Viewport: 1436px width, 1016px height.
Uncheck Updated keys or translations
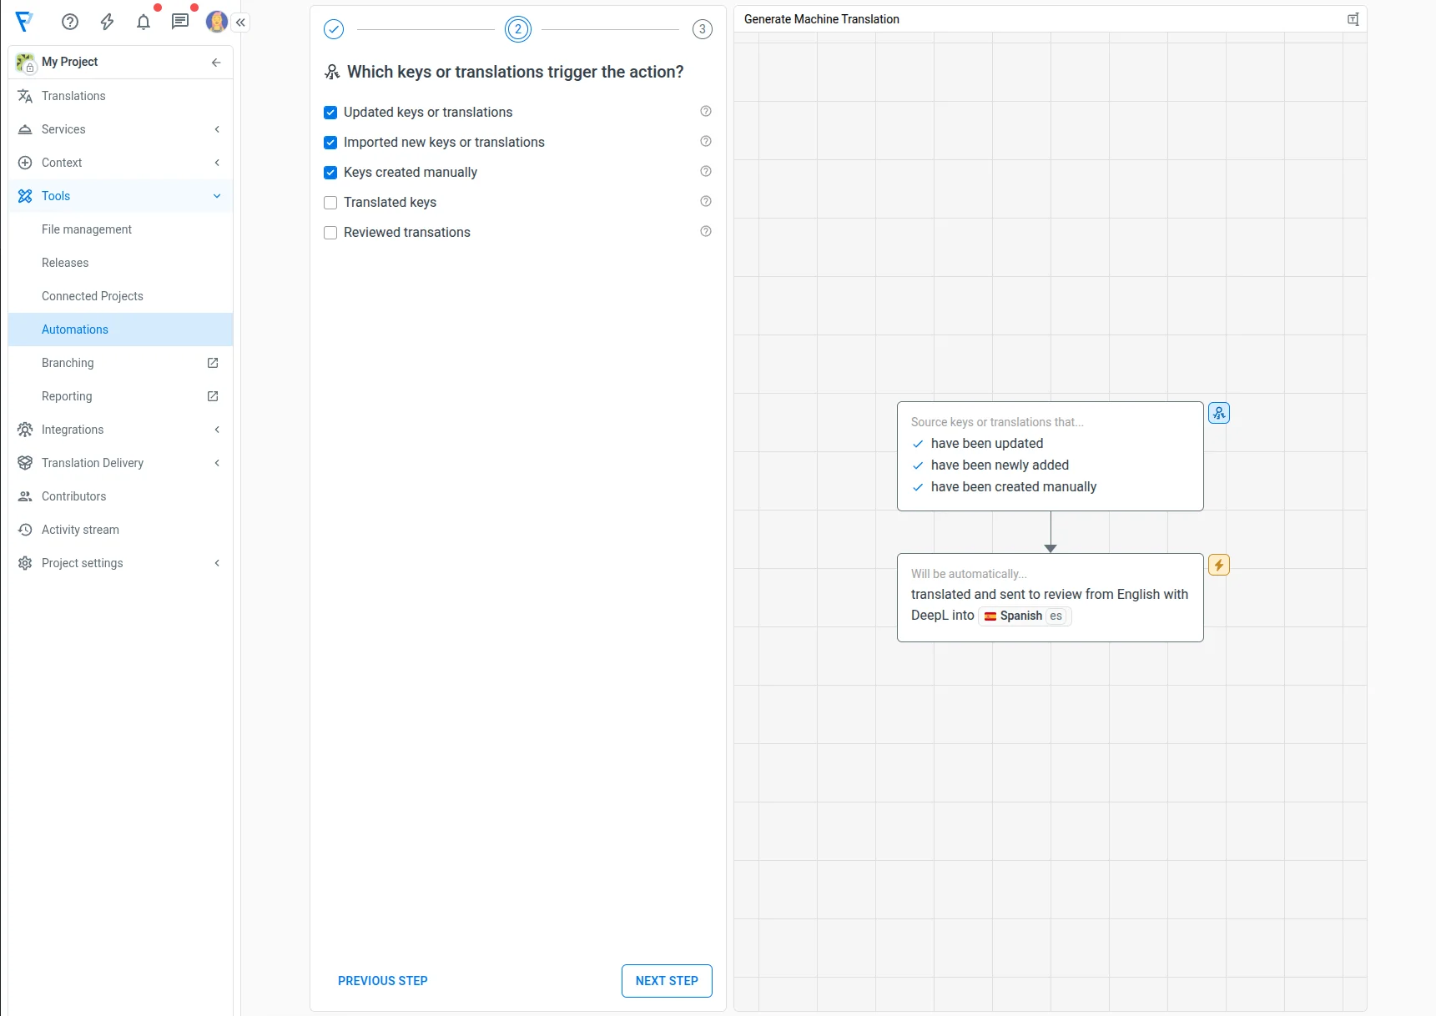(330, 113)
